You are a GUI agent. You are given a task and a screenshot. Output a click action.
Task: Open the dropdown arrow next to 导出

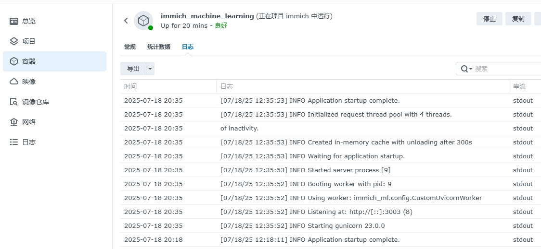point(150,69)
